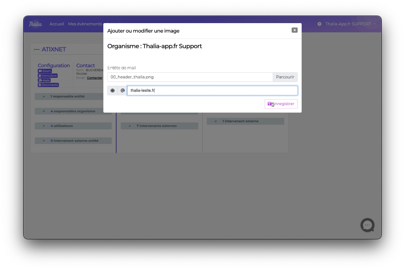Open the Thalia-App.fr SUPPORT account dropdown

[350, 24]
